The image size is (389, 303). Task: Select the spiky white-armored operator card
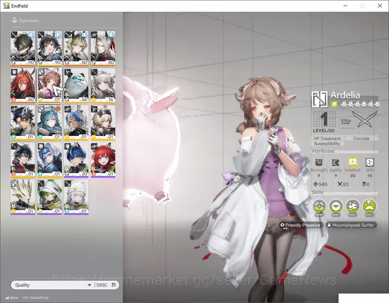[23, 197]
